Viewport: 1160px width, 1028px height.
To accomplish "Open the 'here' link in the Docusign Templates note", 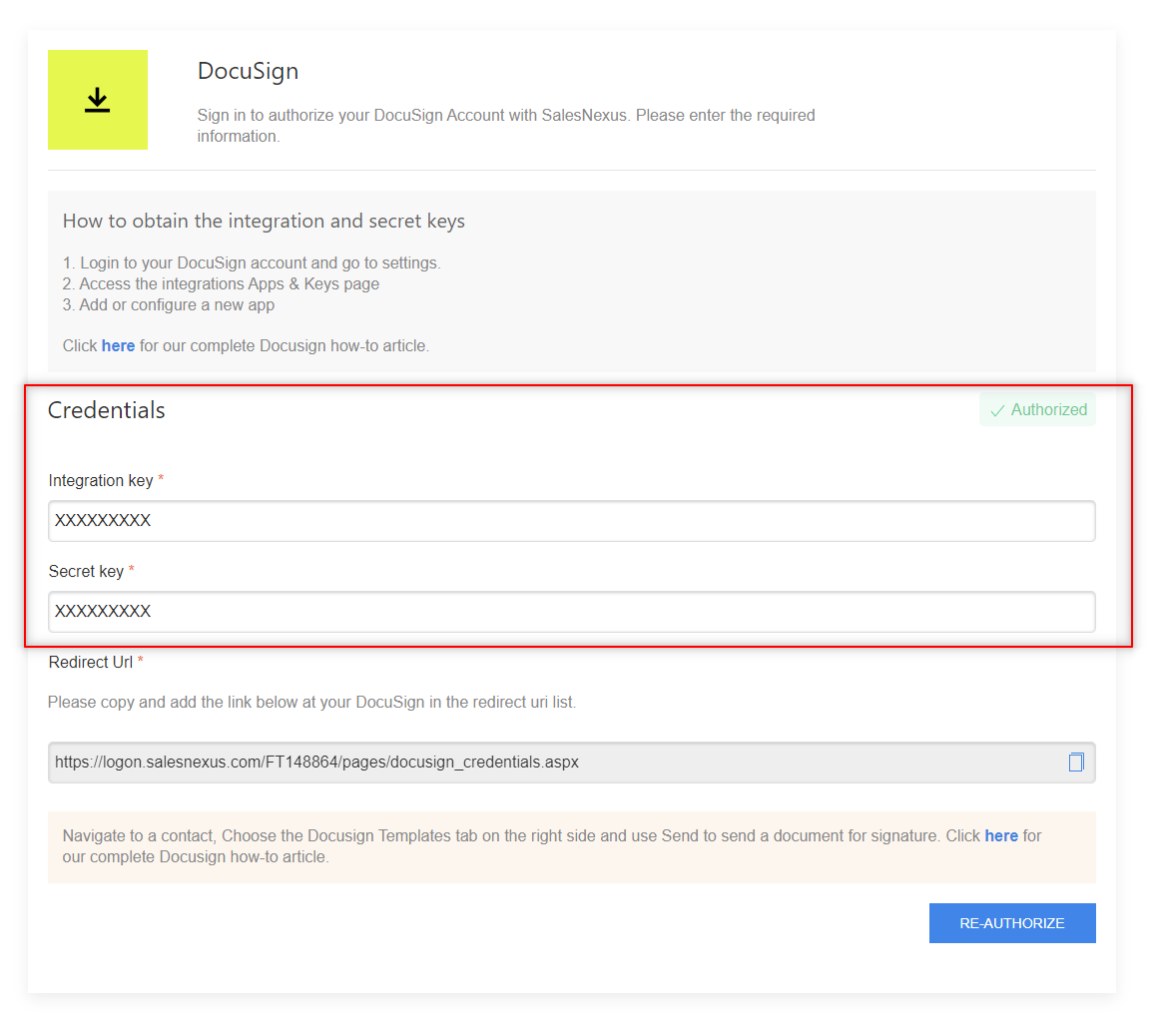I will pos(1001,835).
